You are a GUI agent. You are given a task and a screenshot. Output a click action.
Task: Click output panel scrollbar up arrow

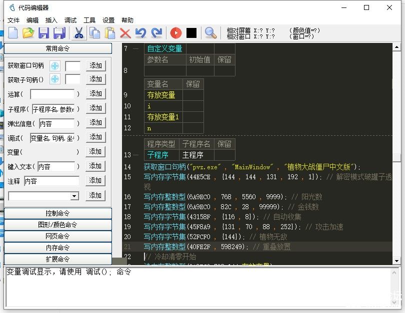pyautogui.click(x=394, y=273)
